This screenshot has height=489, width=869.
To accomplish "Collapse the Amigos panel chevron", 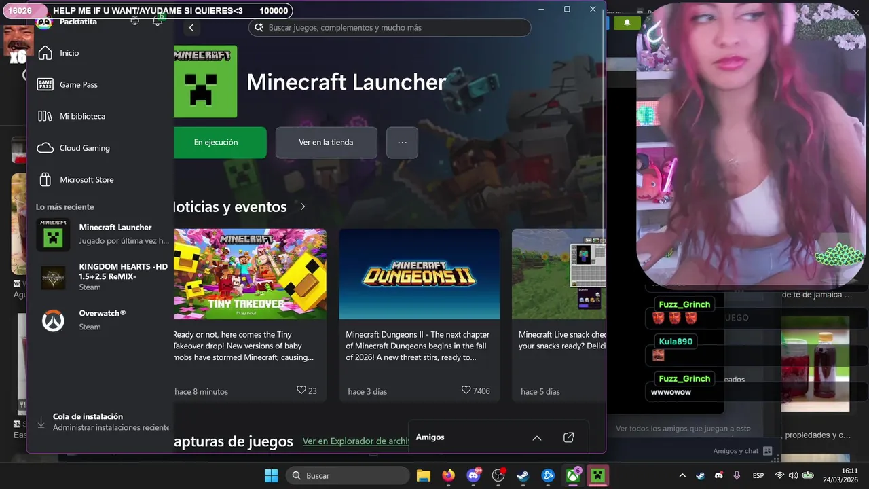I will coord(536,438).
